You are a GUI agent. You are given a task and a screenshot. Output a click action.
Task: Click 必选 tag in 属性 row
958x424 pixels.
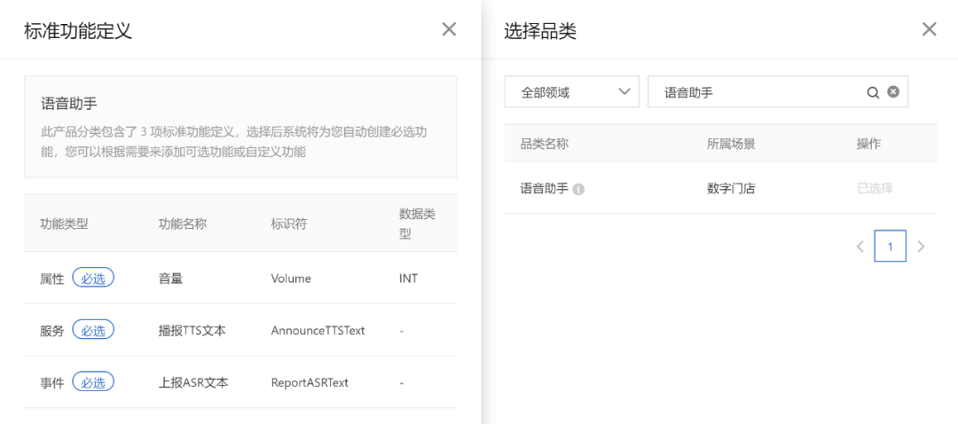(93, 278)
